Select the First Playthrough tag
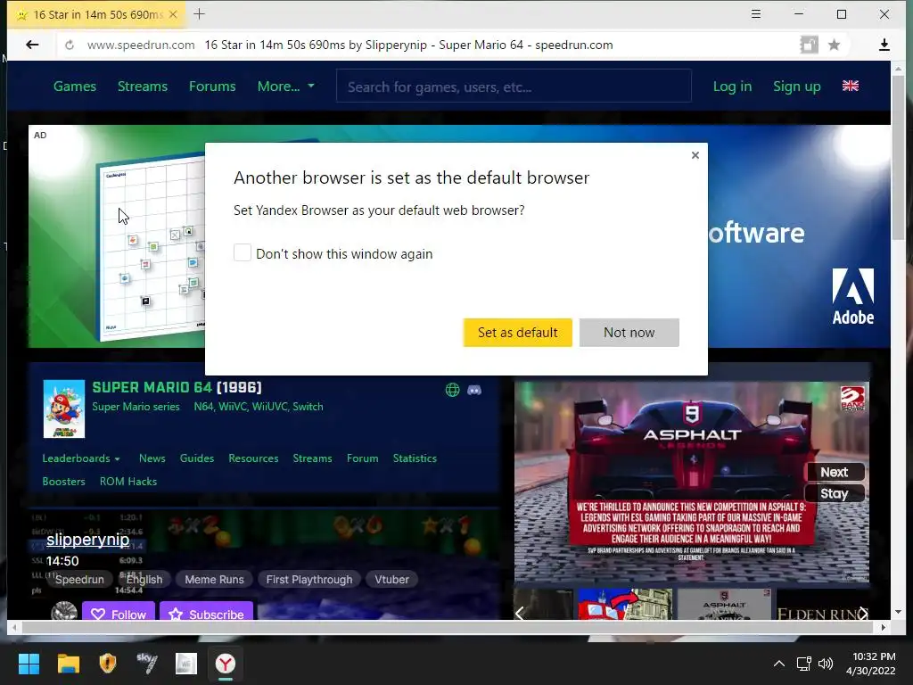The image size is (913, 685). click(309, 580)
